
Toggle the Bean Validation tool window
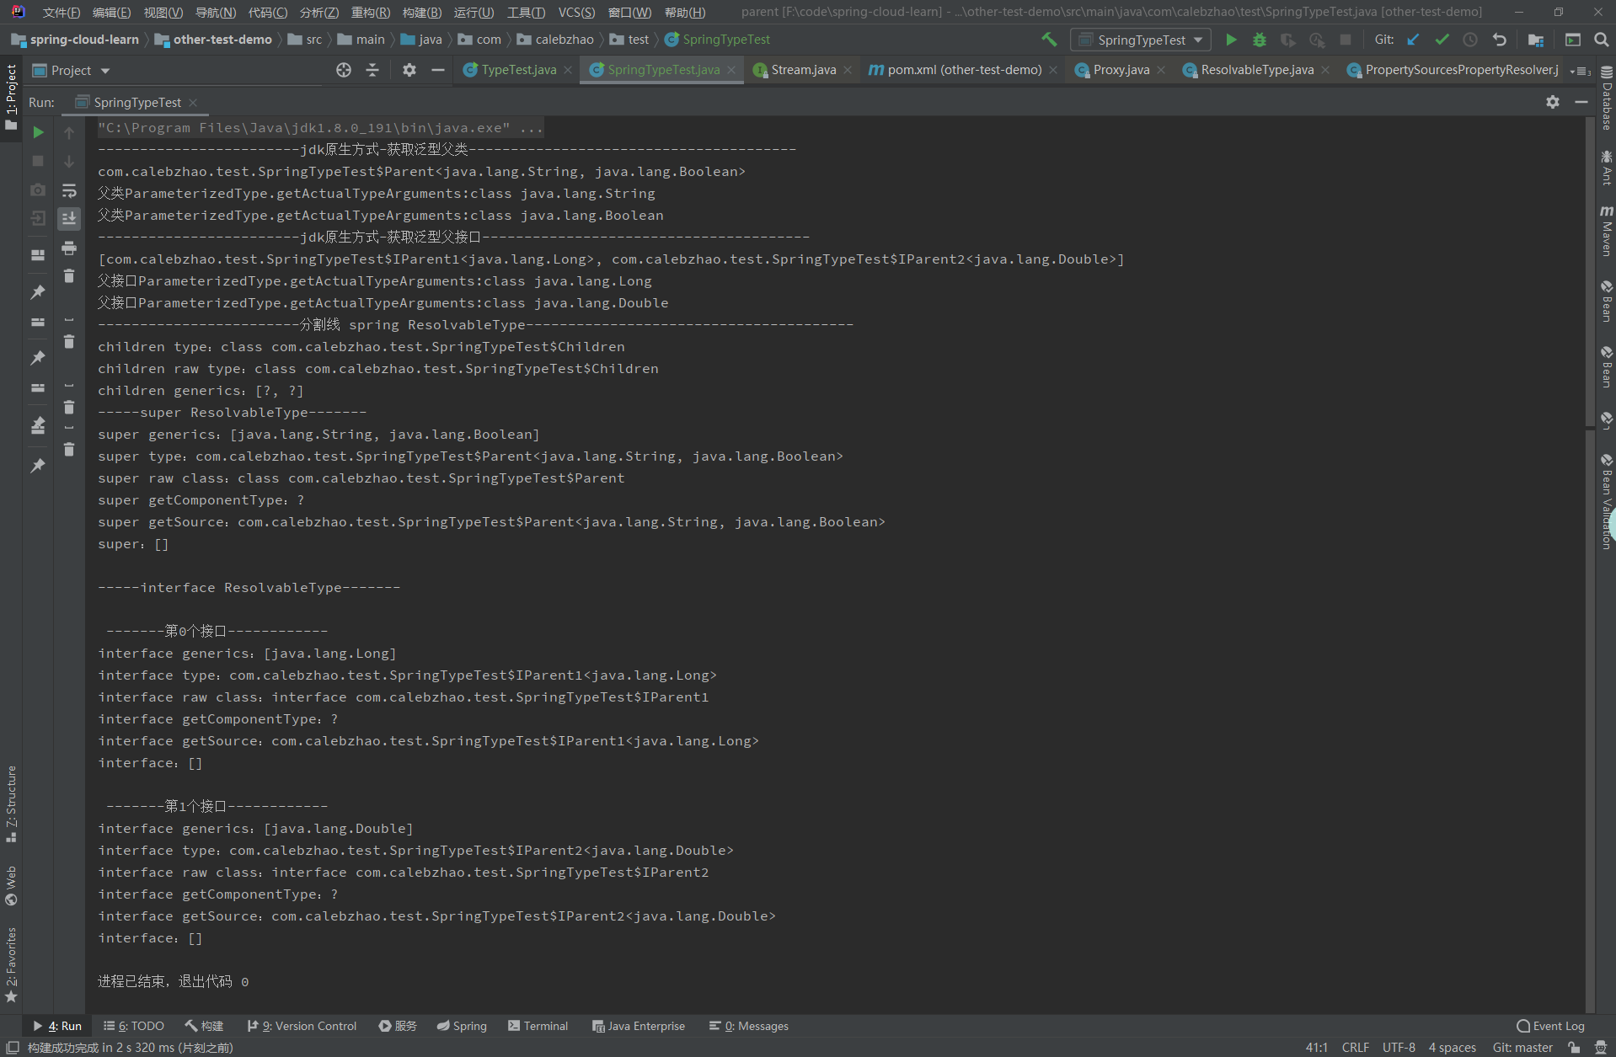point(1607,502)
